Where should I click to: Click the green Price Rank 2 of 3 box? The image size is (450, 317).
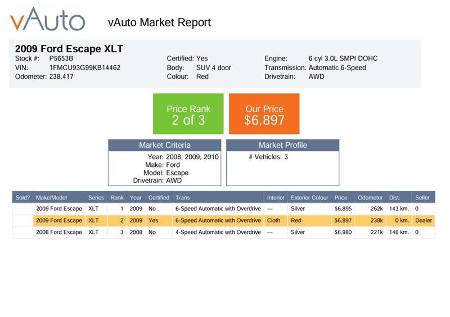point(188,114)
